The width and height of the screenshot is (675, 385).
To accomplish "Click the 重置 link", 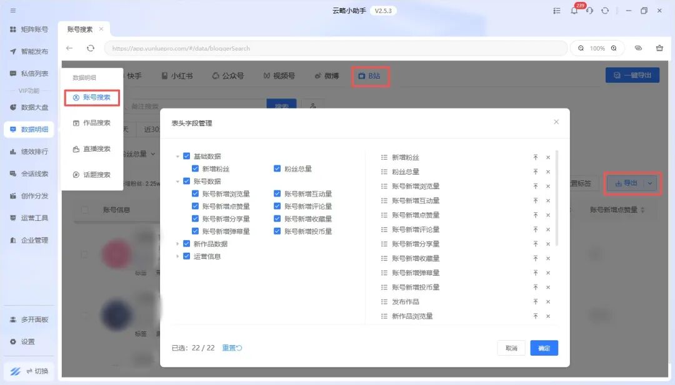I will [x=232, y=348].
